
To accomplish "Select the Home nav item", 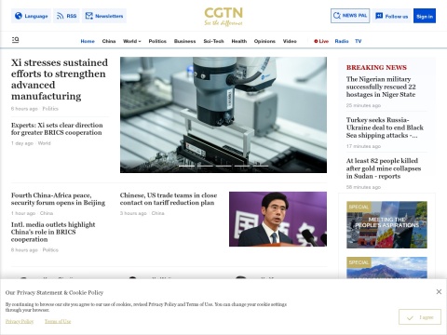I will (88, 41).
